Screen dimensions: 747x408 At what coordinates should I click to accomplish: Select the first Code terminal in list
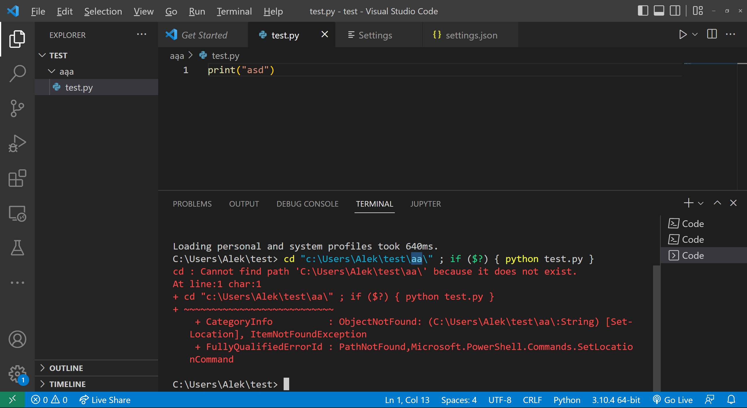click(x=703, y=224)
